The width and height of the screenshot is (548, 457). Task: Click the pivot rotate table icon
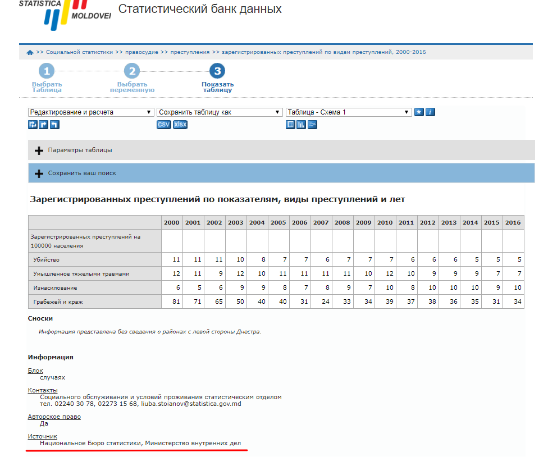[33, 125]
